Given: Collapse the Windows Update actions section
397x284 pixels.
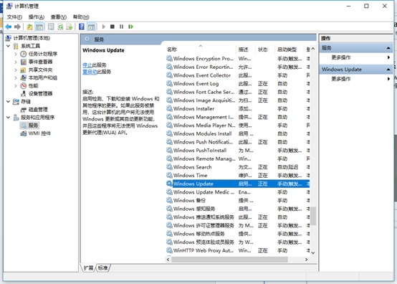Looking at the screenshot, I should point(388,70).
